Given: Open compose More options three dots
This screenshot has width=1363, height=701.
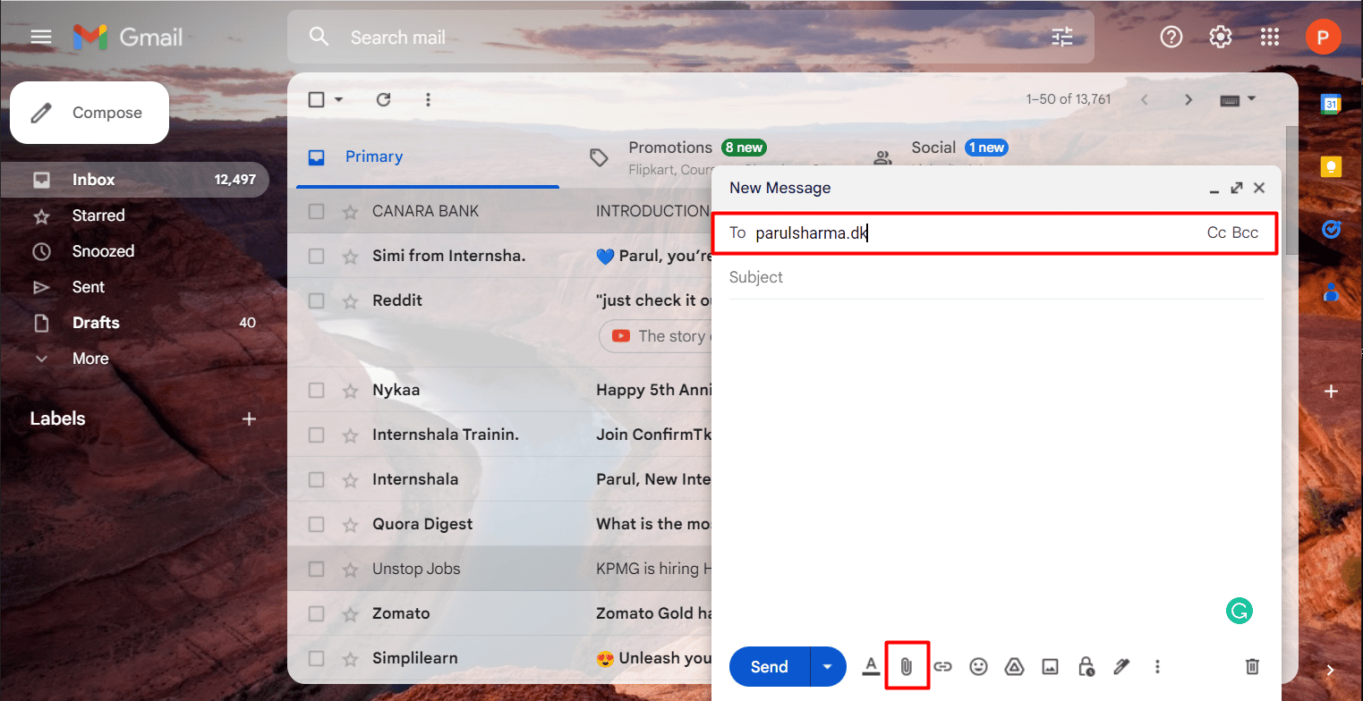Looking at the screenshot, I should pos(1158,666).
